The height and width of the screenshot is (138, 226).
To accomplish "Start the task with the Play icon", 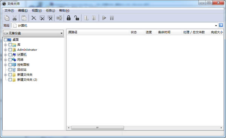I will 104,18.
